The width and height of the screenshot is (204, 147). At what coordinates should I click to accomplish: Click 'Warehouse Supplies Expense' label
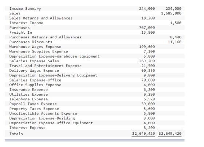pos(39,51)
